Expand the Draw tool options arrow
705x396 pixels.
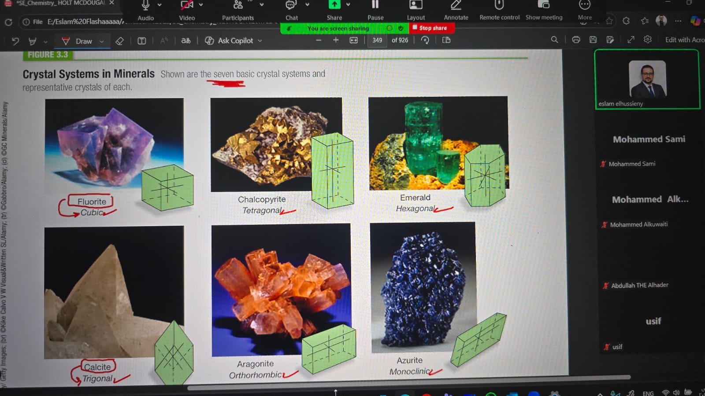click(102, 41)
